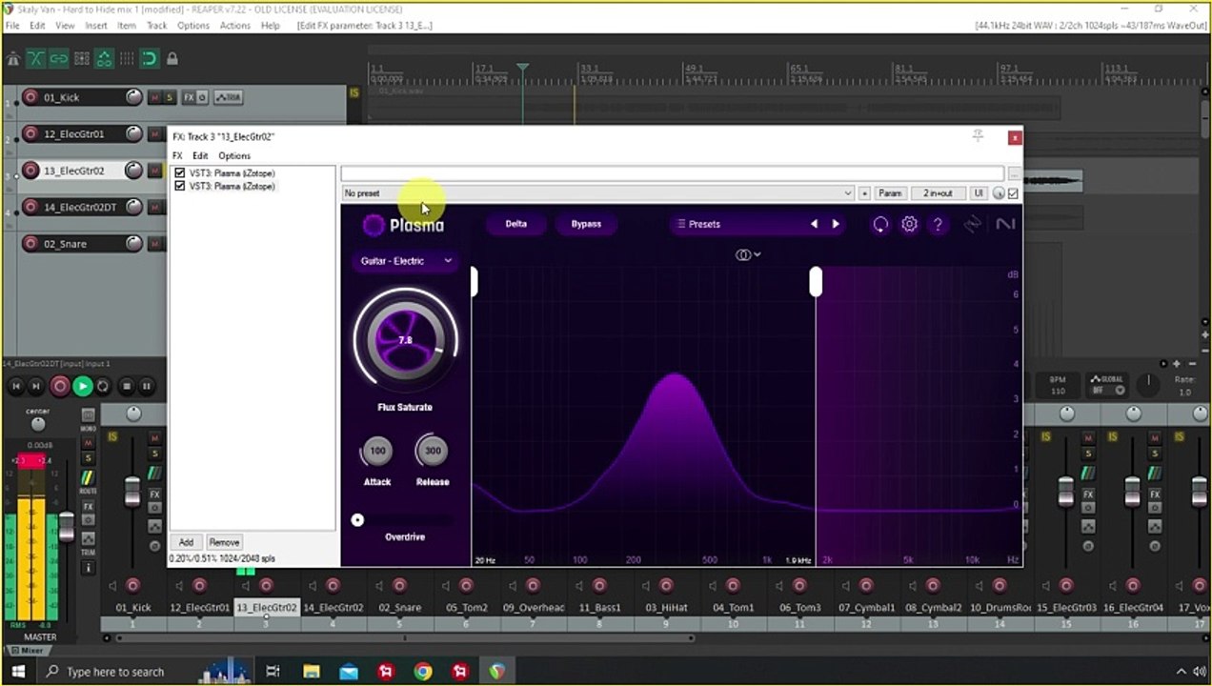Open Actions menu in REAPER menu bar
1212x686 pixels.
[x=235, y=26]
